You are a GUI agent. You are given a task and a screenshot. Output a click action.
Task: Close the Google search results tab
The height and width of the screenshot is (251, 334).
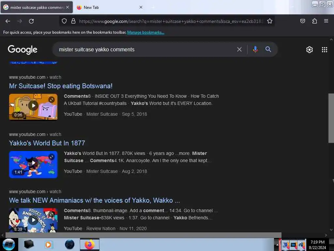[x=67, y=7]
